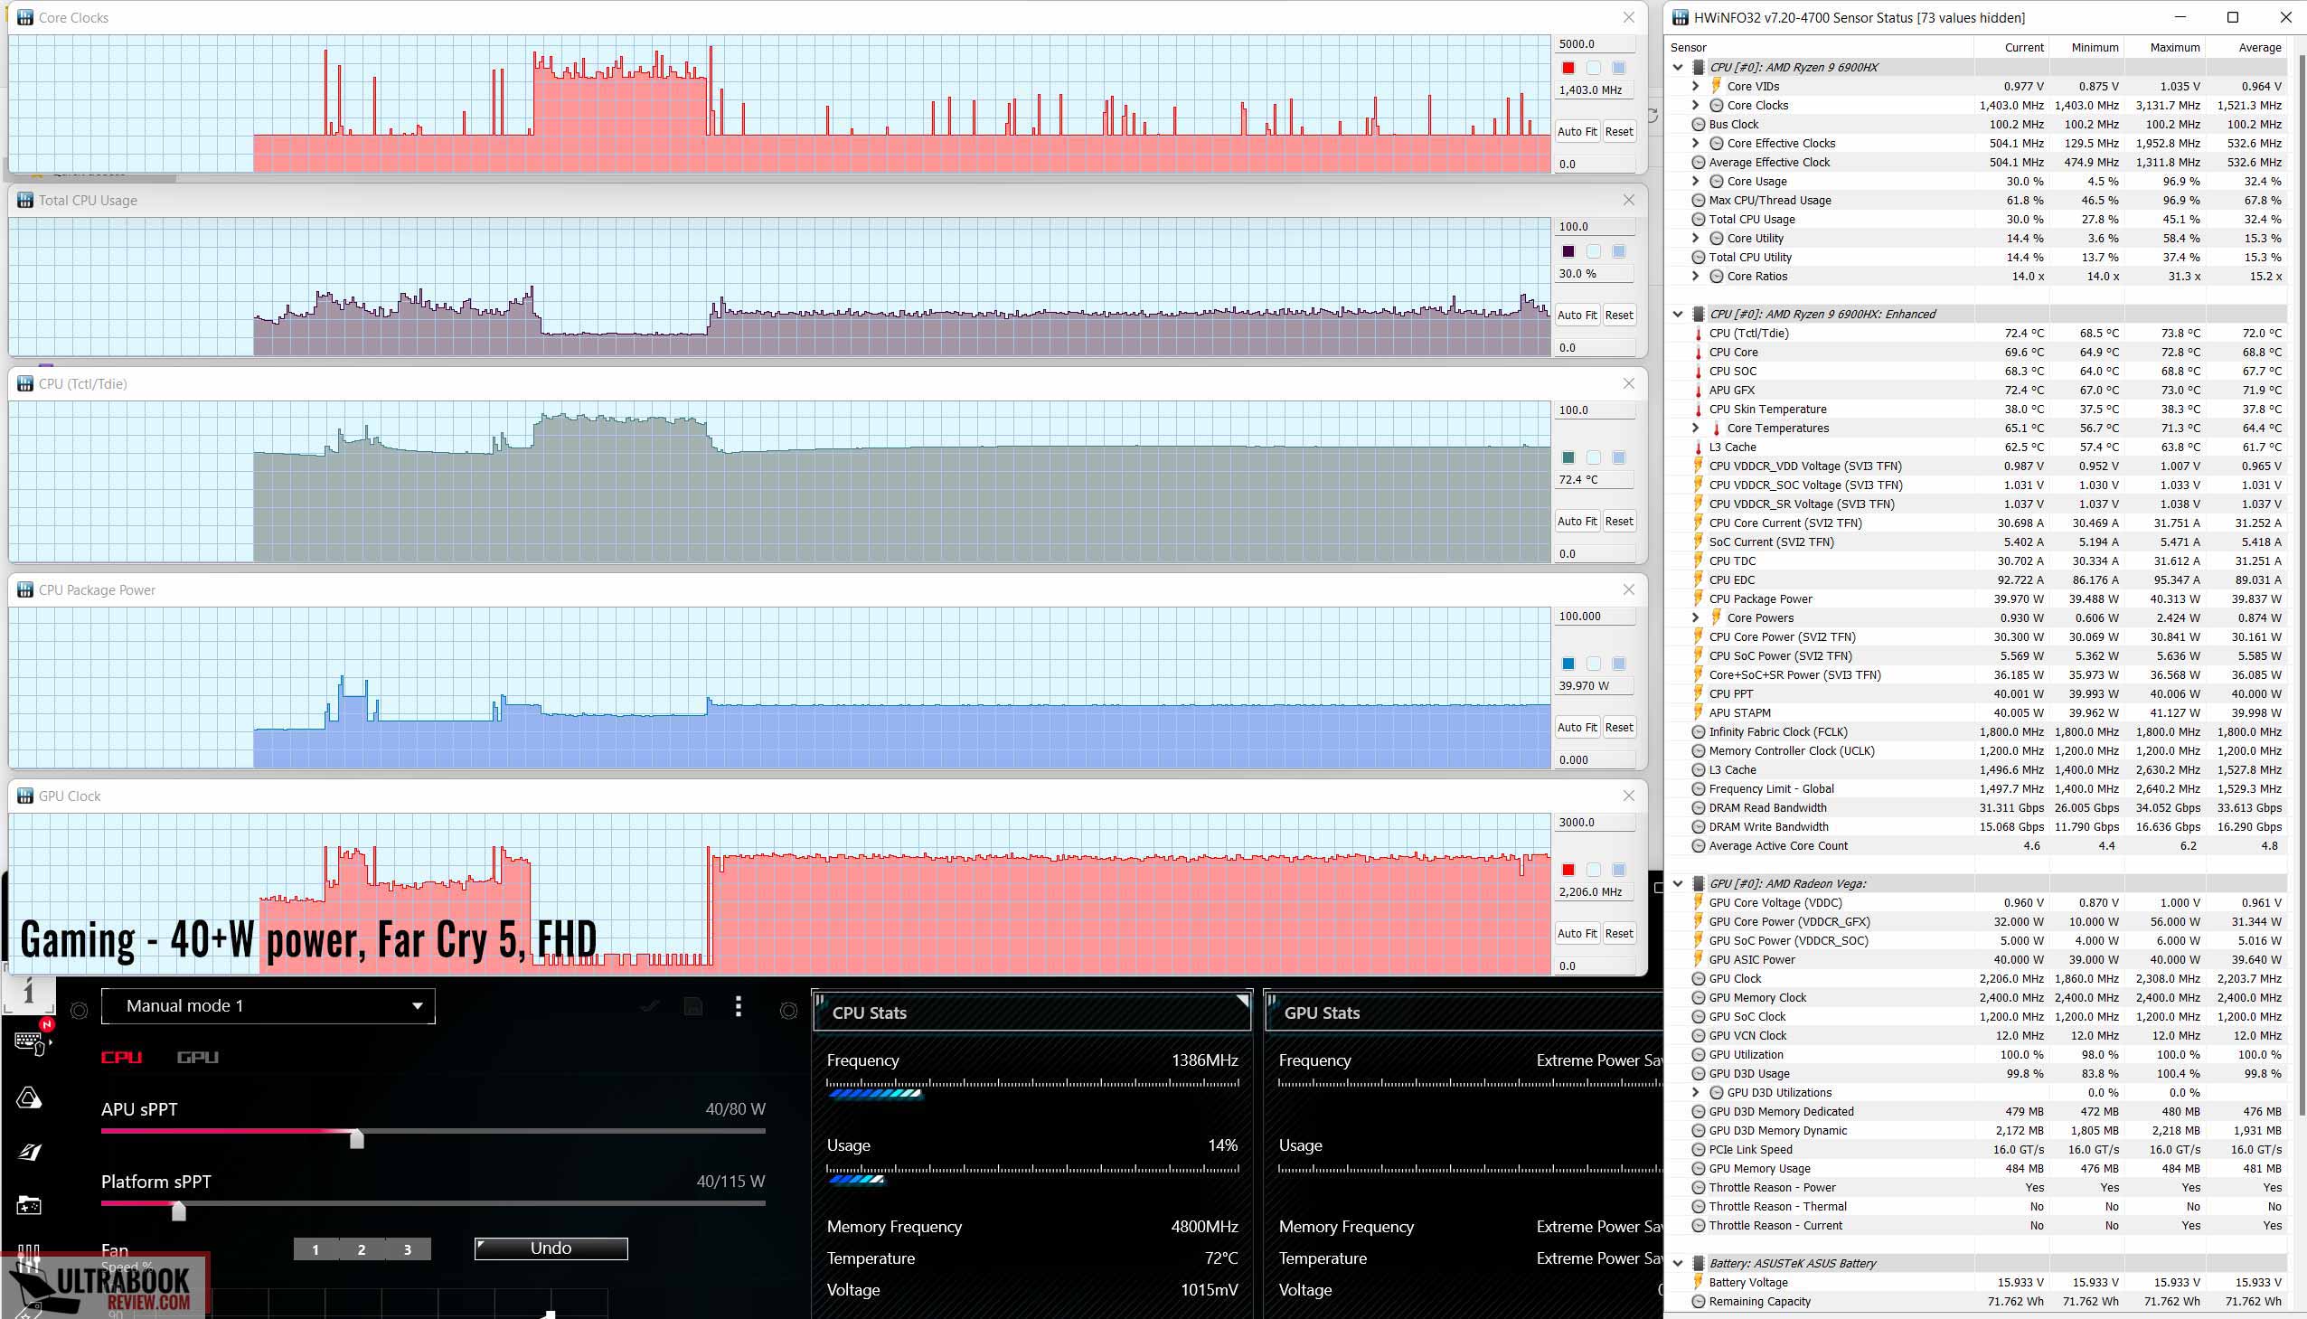The image size is (2307, 1319).
Task: Click the chip icon of ASUSTeK ASUS Battery group
Action: click(1699, 1263)
